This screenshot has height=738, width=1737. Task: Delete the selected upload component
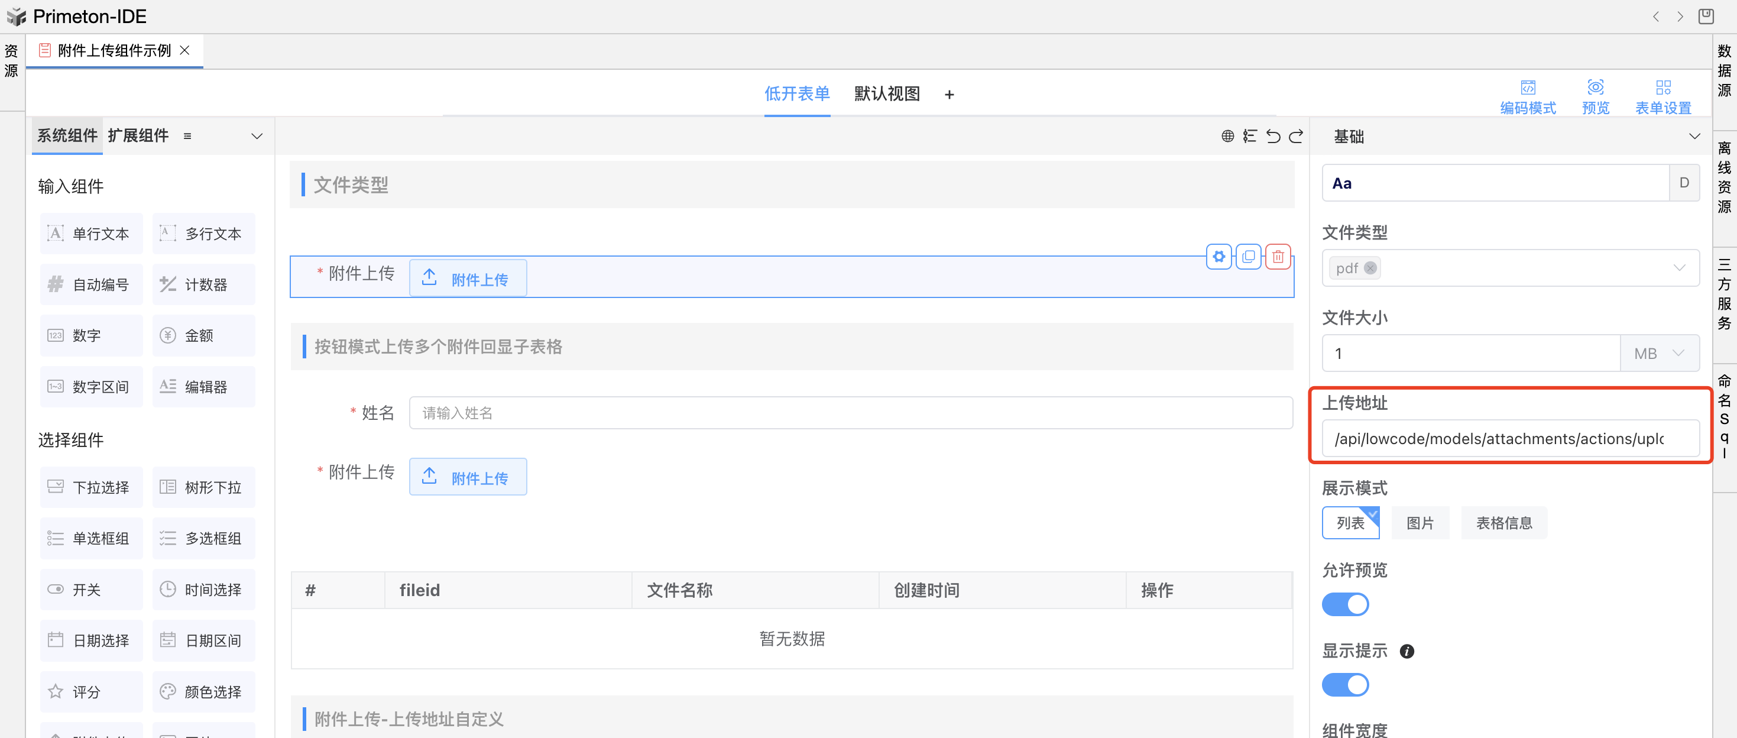(x=1278, y=256)
